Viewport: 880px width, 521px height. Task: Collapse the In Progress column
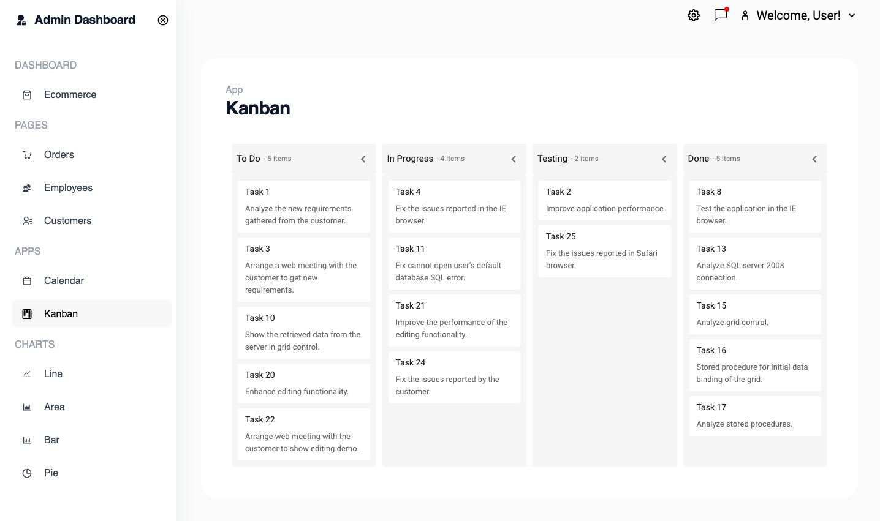pyautogui.click(x=514, y=159)
